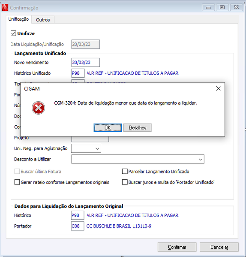The image size is (246, 257).
Task: Open the Outros tab
Action: click(43, 20)
